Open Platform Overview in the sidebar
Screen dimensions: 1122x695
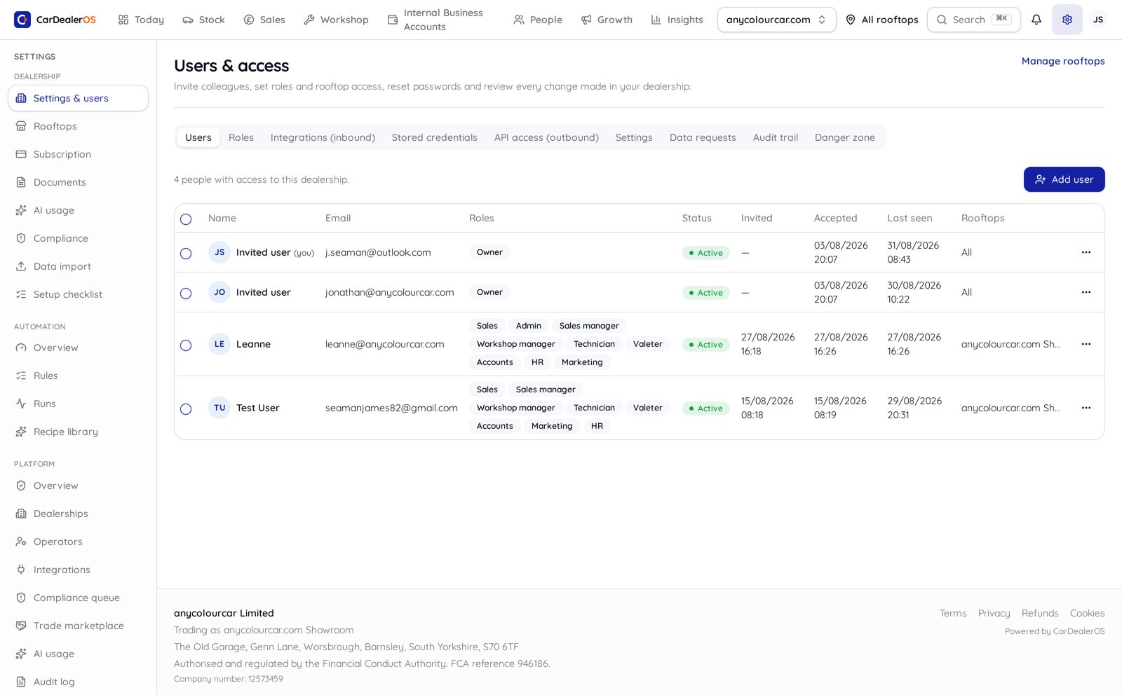pos(78,486)
